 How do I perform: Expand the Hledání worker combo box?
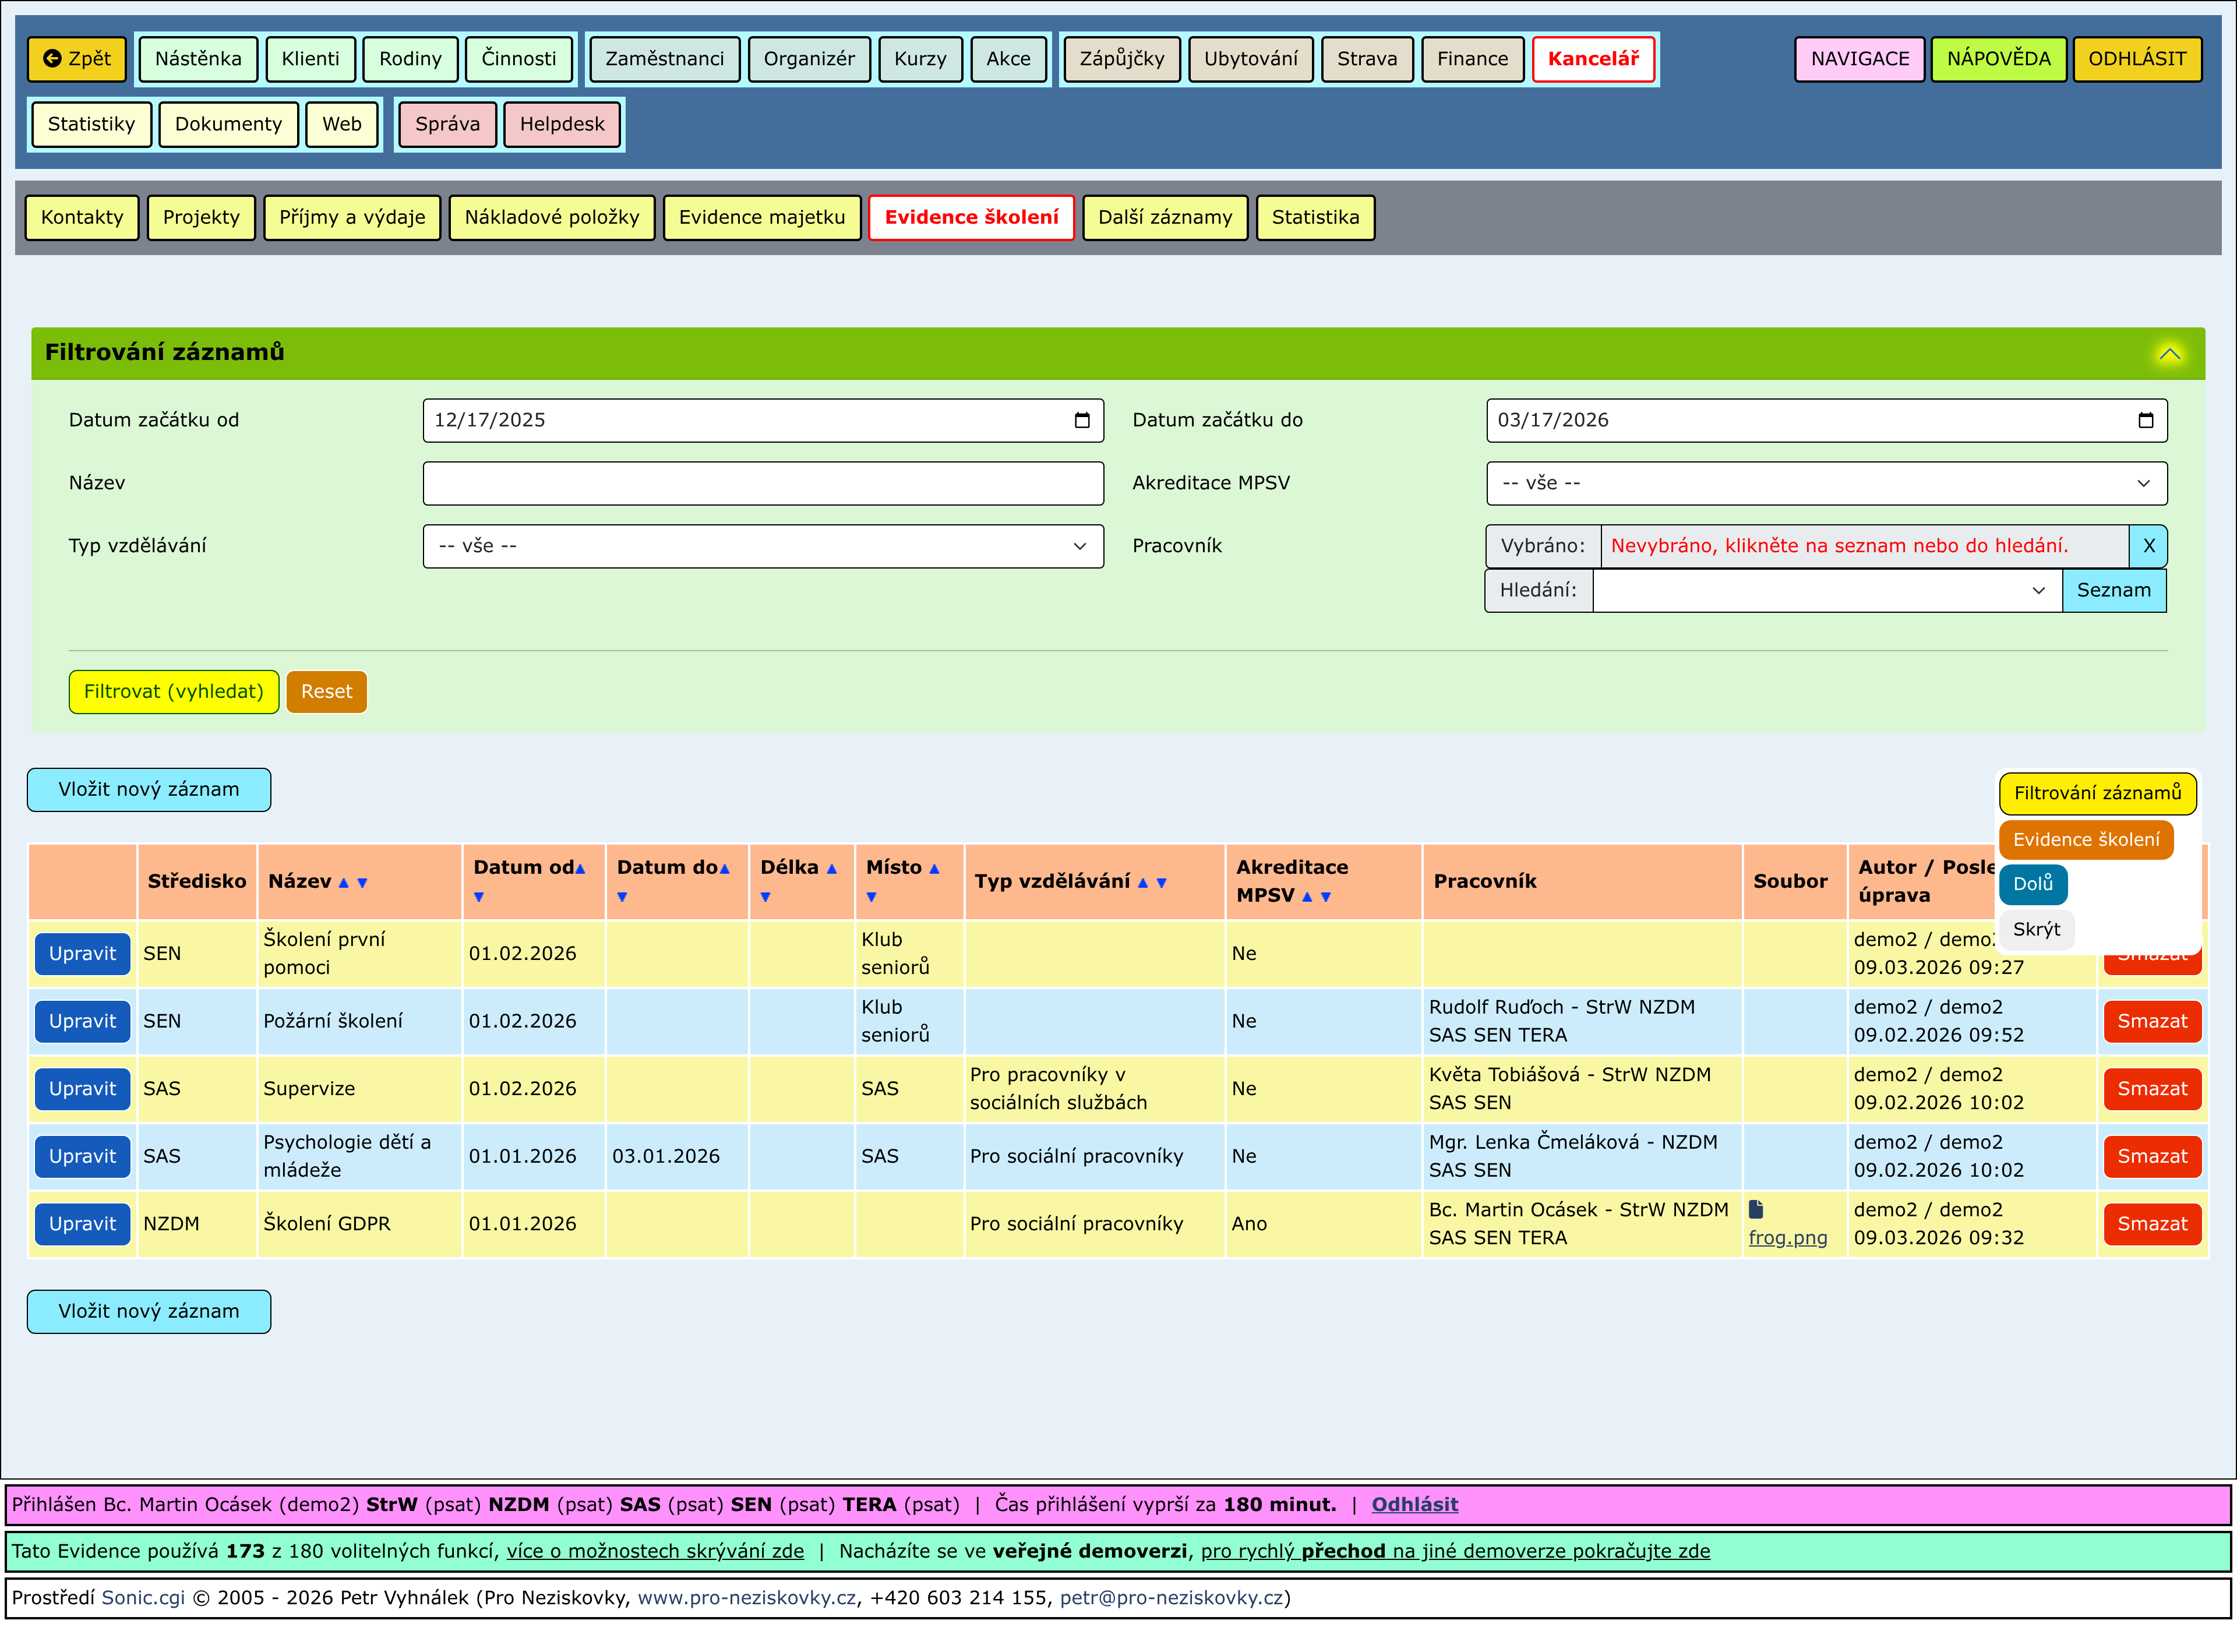click(x=2038, y=591)
